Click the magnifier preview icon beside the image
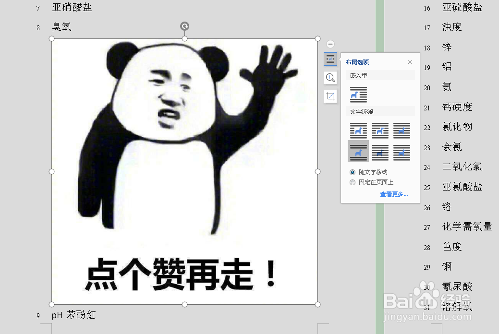The height and width of the screenshot is (334, 499). (x=330, y=78)
